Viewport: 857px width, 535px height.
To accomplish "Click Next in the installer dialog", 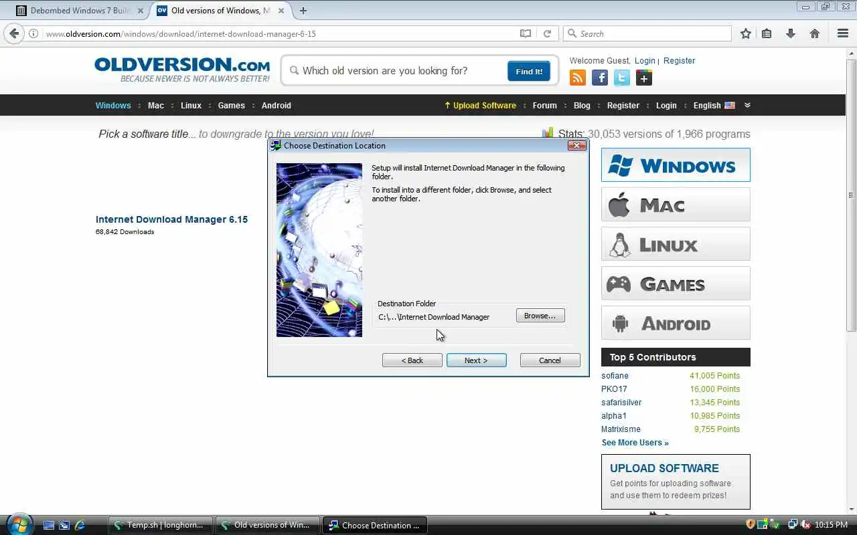I will [x=476, y=360].
